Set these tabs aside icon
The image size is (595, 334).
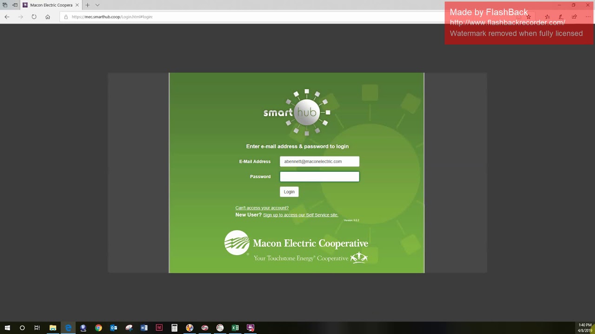pos(15,5)
